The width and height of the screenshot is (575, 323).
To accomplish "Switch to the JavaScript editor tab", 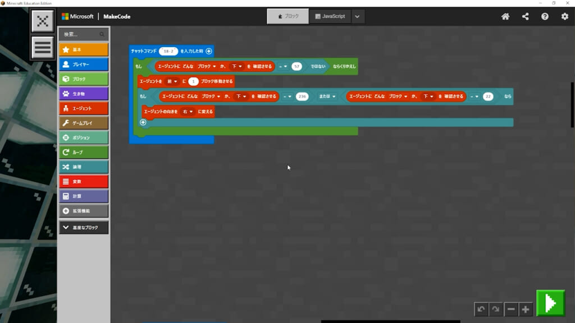I will [x=330, y=16].
